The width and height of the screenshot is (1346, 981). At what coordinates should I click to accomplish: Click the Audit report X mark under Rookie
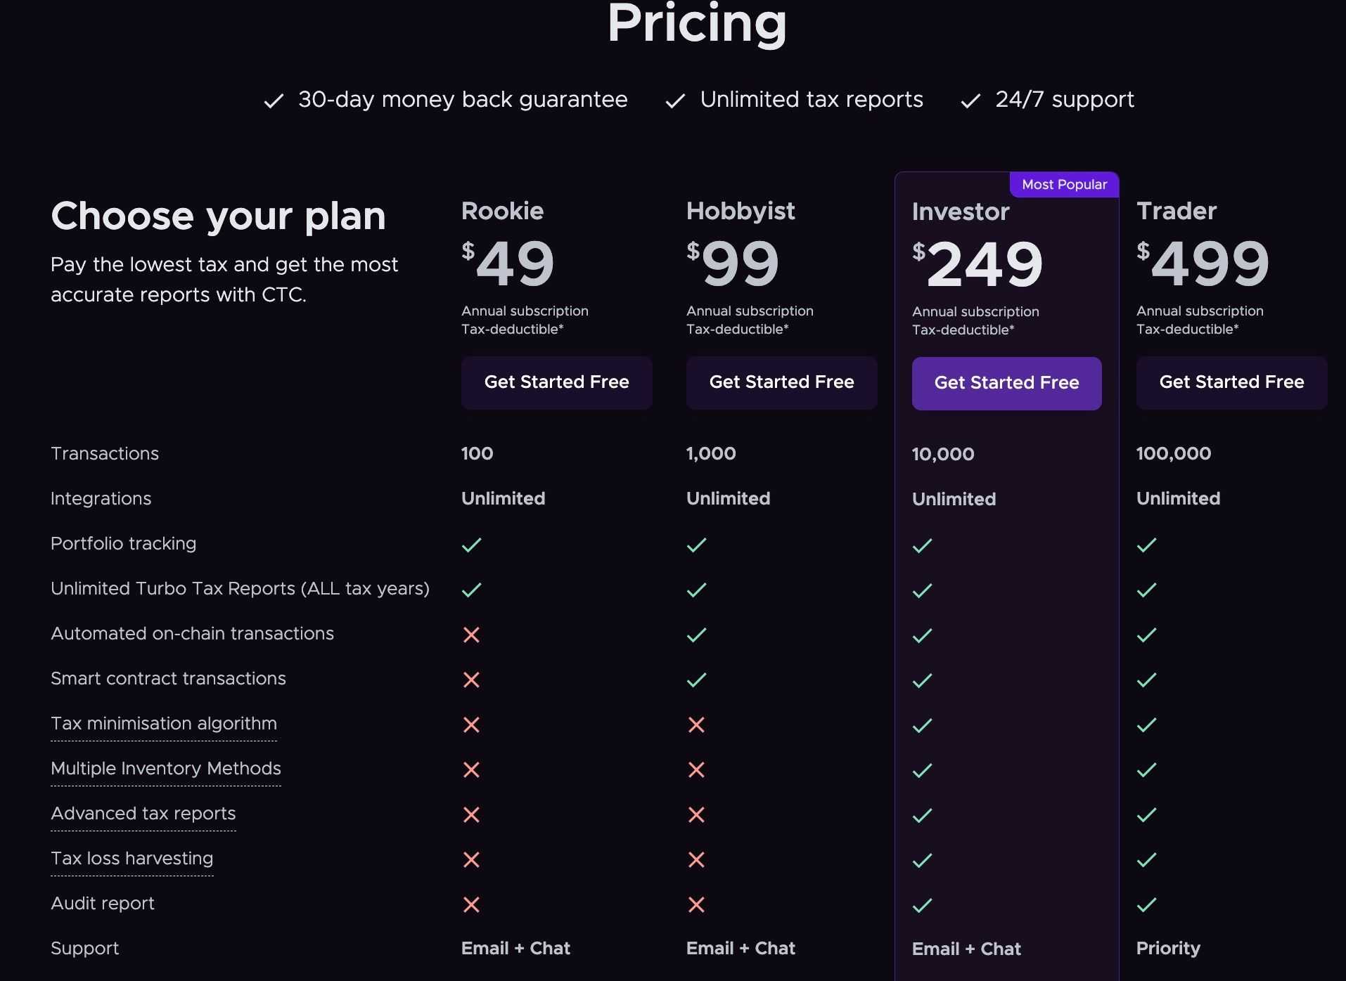[x=472, y=905]
